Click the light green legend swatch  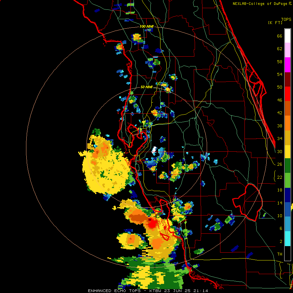click(287, 180)
